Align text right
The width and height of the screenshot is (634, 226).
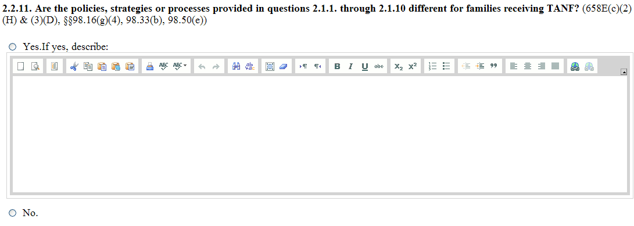[542, 66]
